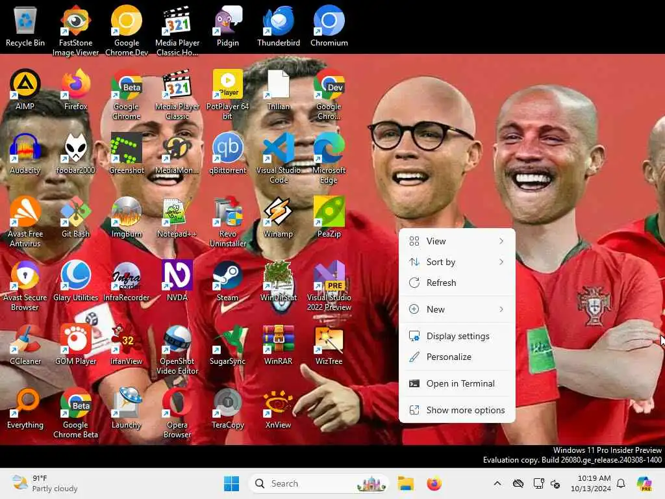665x499 pixels.
Task: Select the WinRAR desktop icon
Action: [x=278, y=344]
